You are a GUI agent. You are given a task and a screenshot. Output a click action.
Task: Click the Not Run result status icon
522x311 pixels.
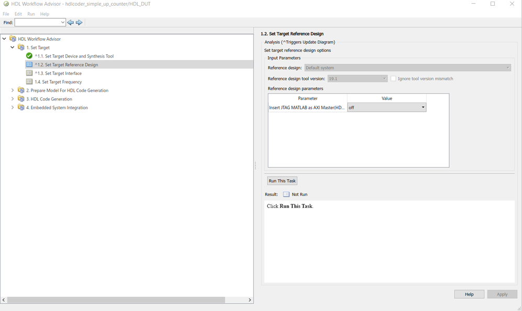(286, 194)
